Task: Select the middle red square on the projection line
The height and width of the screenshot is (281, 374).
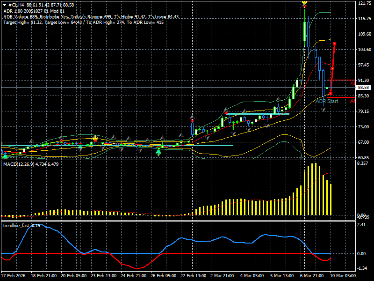Action: pyautogui.click(x=332, y=69)
